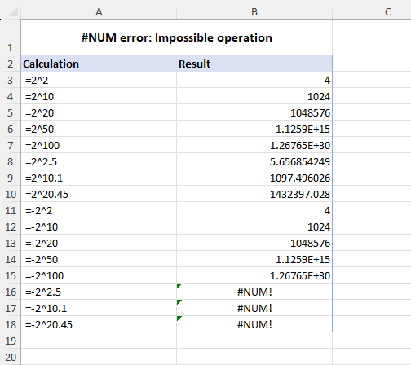Click result 1.1259E+15 in row 14
This screenshot has height=365, width=411.
point(254,259)
